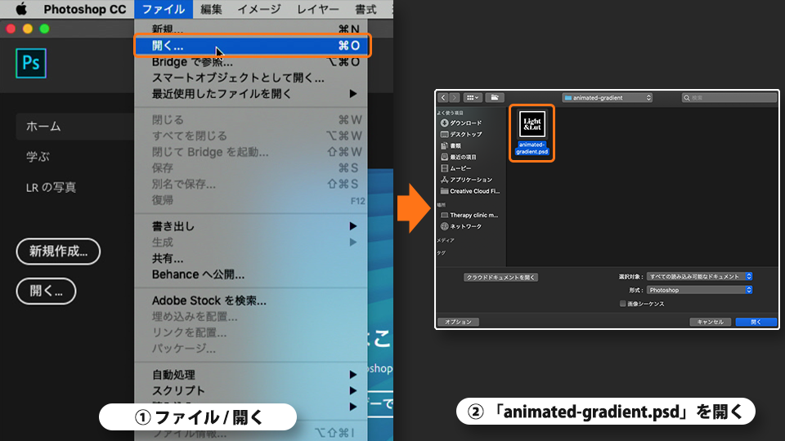Open the イメージ menu
The width and height of the screenshot is (785, 441).
[x=259, y=9]
